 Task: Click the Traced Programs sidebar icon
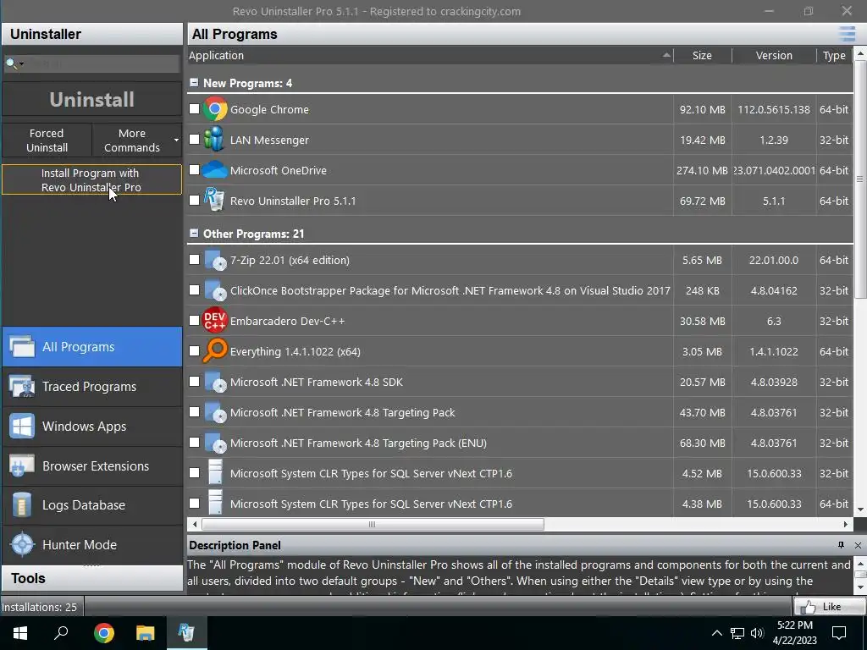(x=22, y=386)
